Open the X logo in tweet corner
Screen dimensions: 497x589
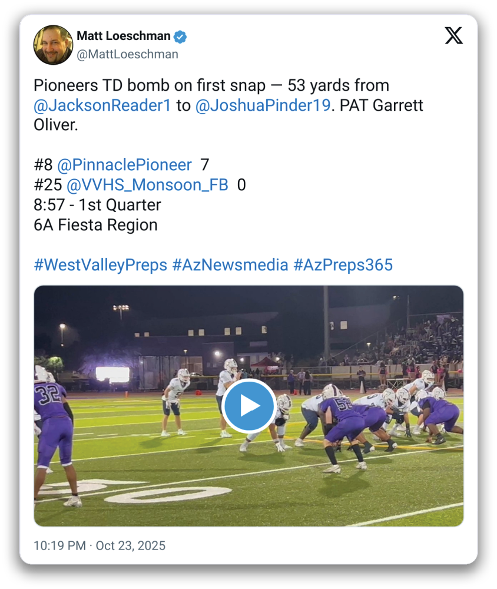(453, 35)
